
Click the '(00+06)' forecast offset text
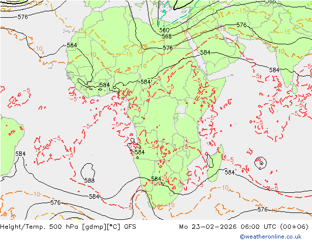(294, 226)
